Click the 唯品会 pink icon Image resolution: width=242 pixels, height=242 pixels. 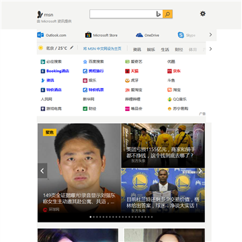127,109
